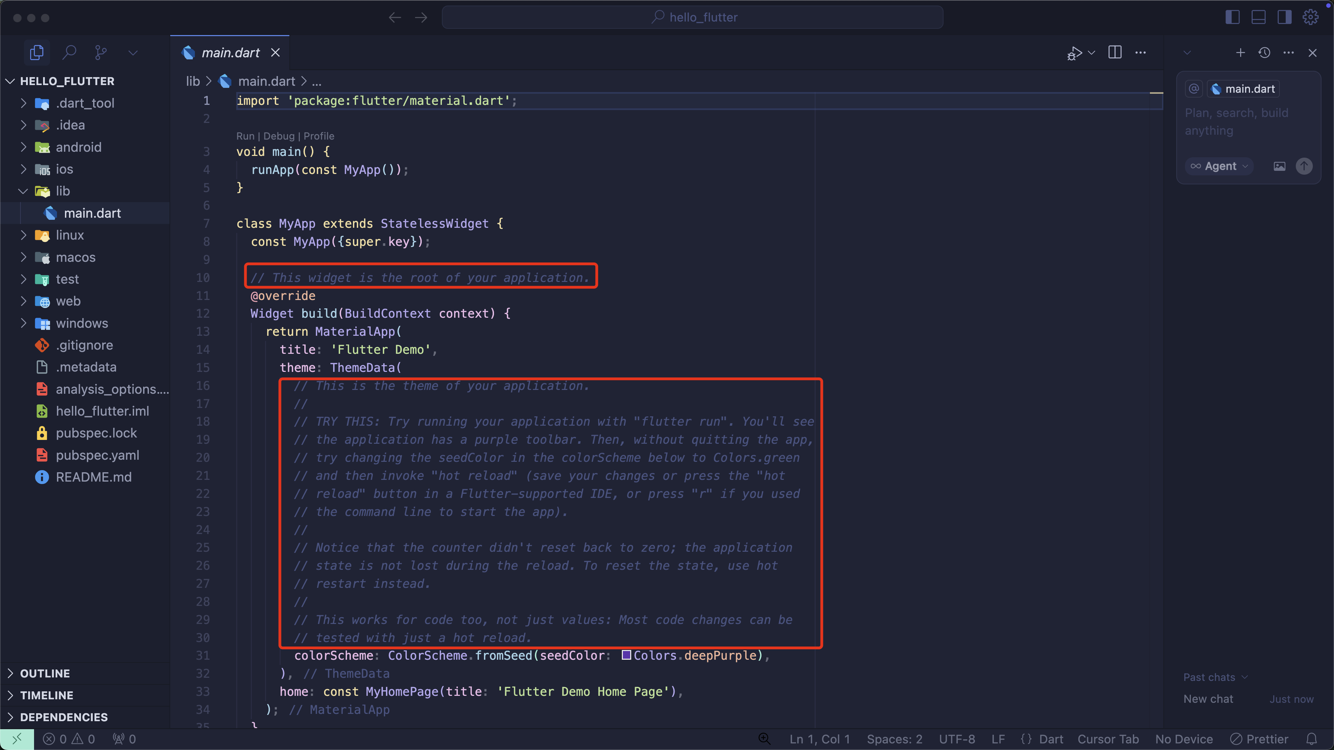This screenshot has height=750, width=1334.
Task: Open the Search view icon
Action: (69, 52)
